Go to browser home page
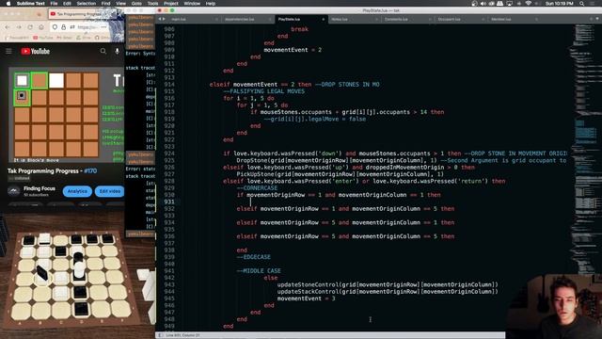 point(41,27)
